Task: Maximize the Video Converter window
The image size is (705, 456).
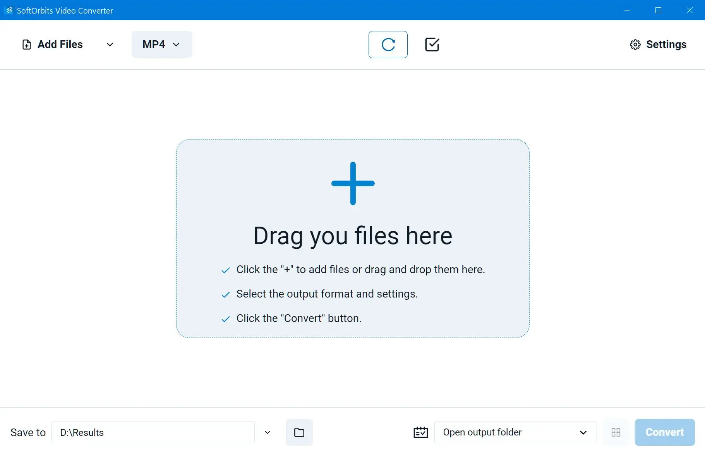Action: tap(658, 10)
